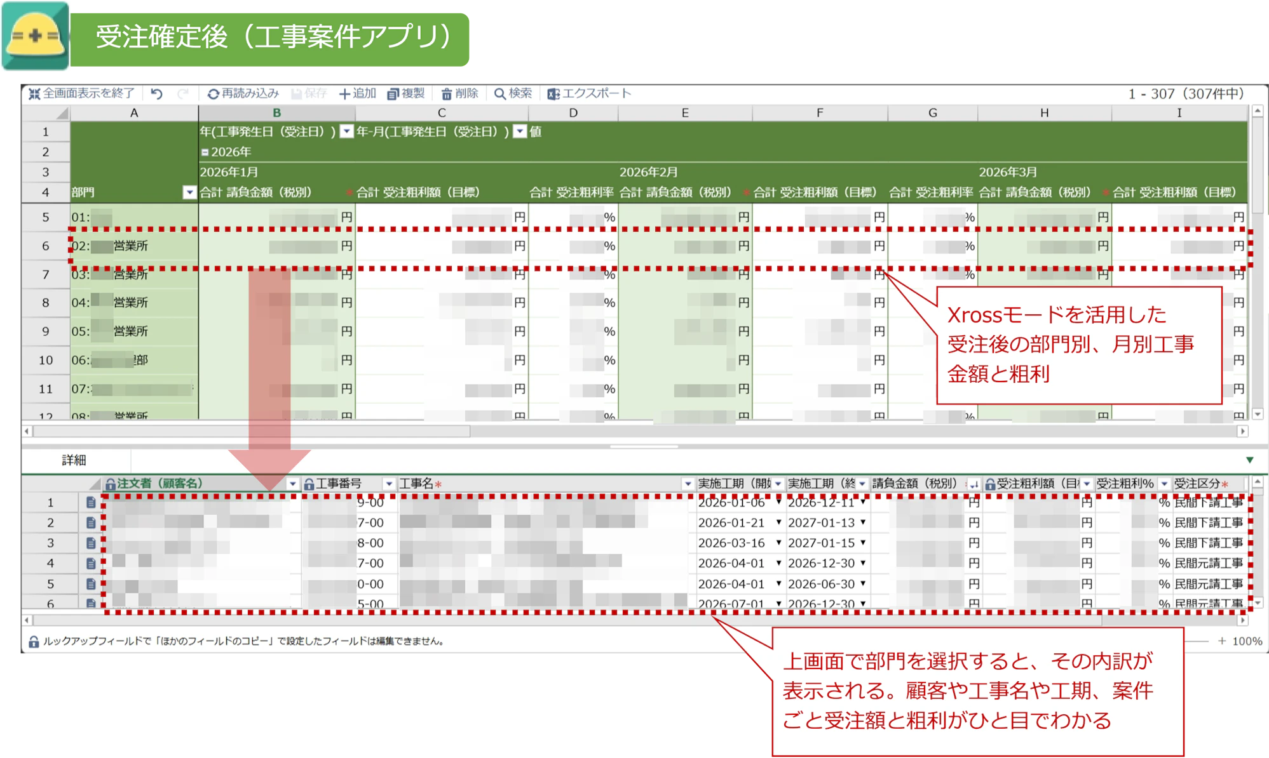Image resolution: width=1269 pixels, height=758 pixels.
Task: Select the 02: 営業所 department row
Action: pos(134,246)
